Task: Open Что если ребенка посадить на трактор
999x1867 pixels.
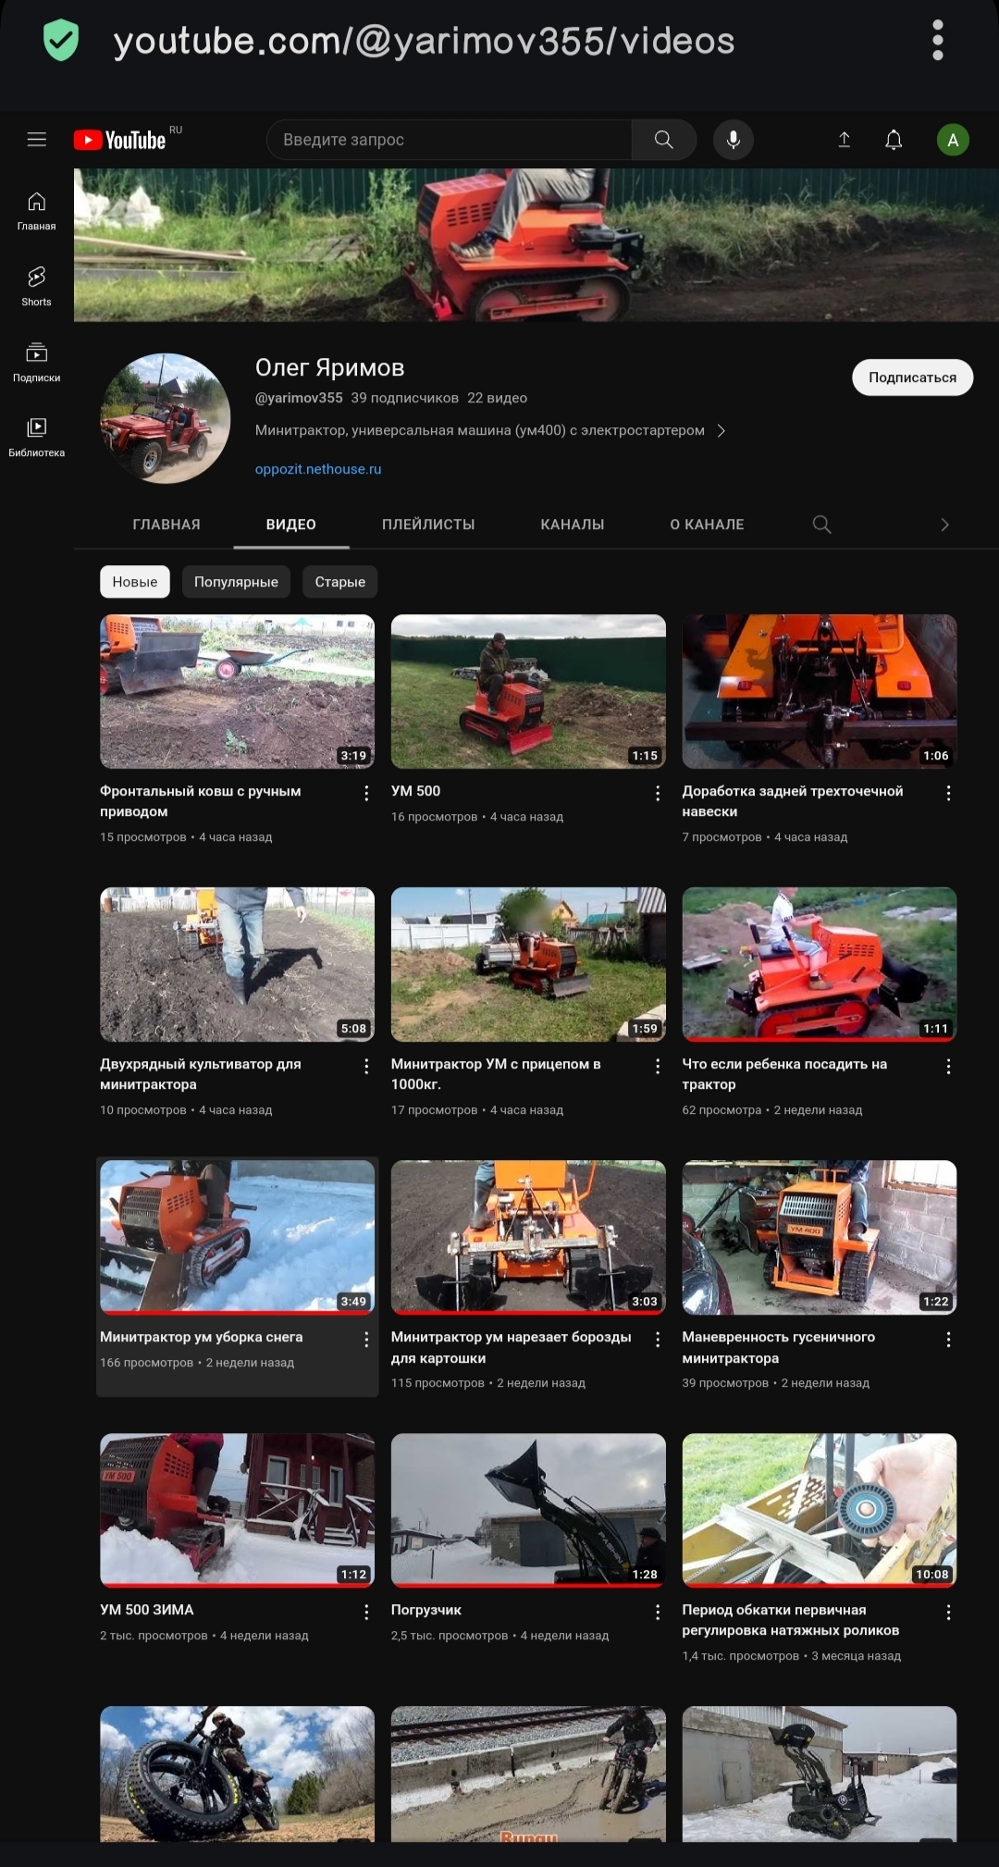Action: (784, 1074)
